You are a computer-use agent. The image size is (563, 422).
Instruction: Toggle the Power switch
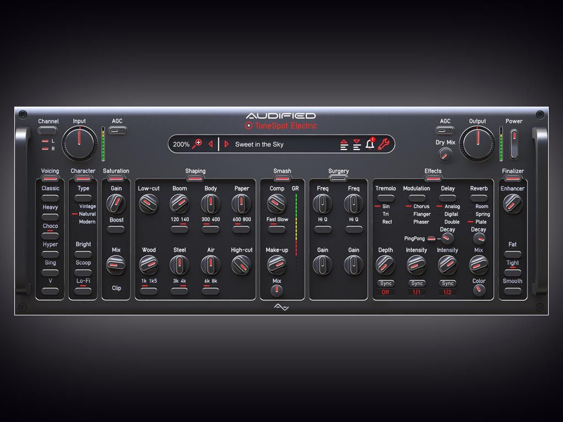pos(514,144)
